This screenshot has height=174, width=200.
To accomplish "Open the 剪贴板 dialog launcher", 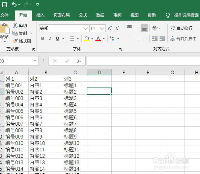I will tap(34, 50).
